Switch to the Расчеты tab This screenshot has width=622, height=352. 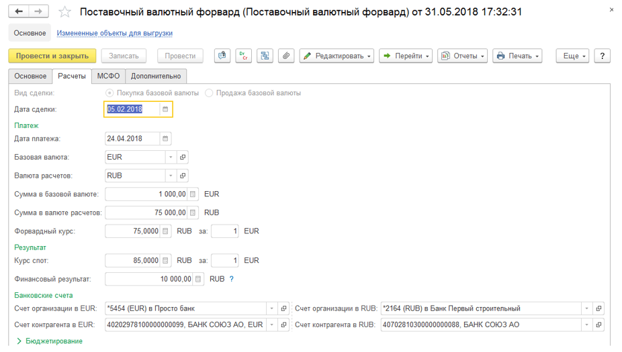(x=72, y=76)
